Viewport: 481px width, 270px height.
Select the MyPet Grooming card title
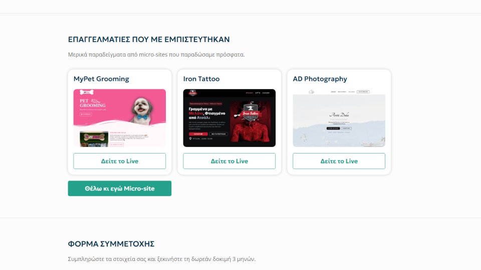click(x=101, y=78)
